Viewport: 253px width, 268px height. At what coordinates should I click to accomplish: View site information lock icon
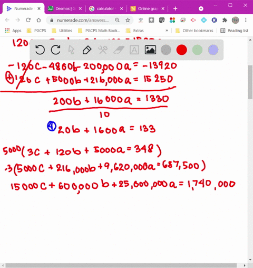[52, 20]
